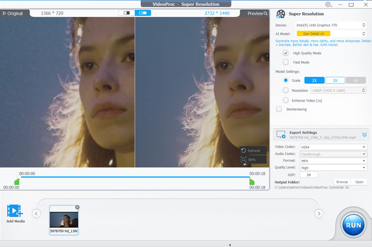Play the Original video tab
This screenshot has width=372, height=247.
[13, 13]
